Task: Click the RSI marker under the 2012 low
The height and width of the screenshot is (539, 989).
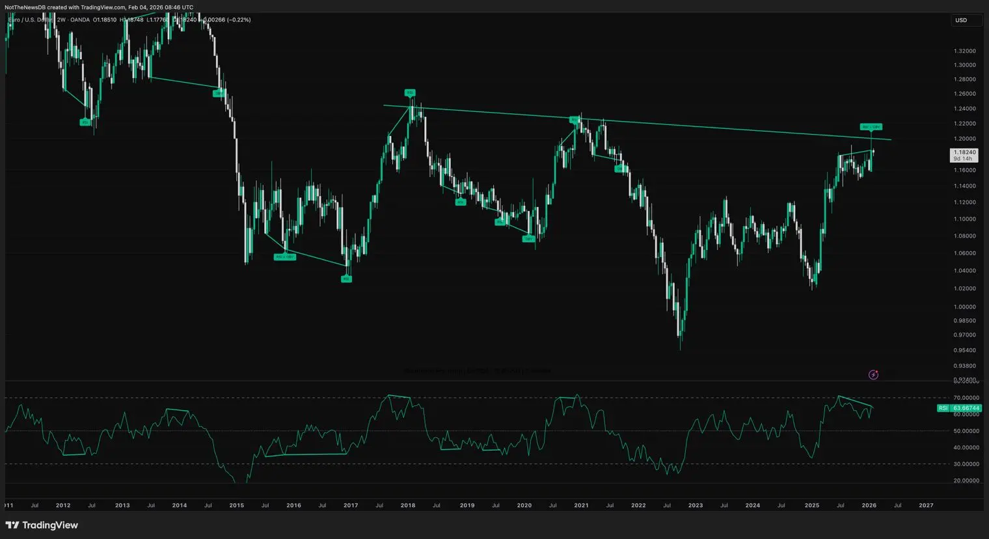Action: coord(85,122)
